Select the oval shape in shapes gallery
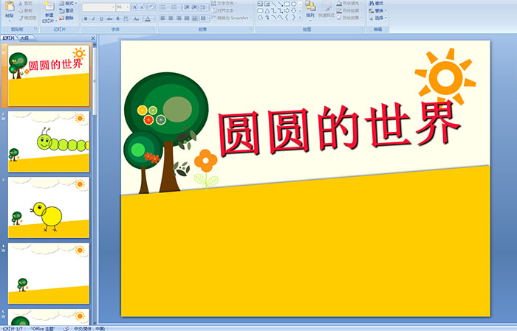Viewport: 517px width, 331px height. click(x=293, y=4)
